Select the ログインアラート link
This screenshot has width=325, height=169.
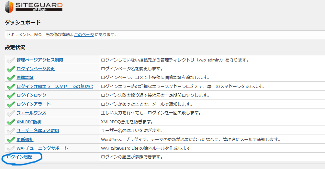(x=34, y=104)
